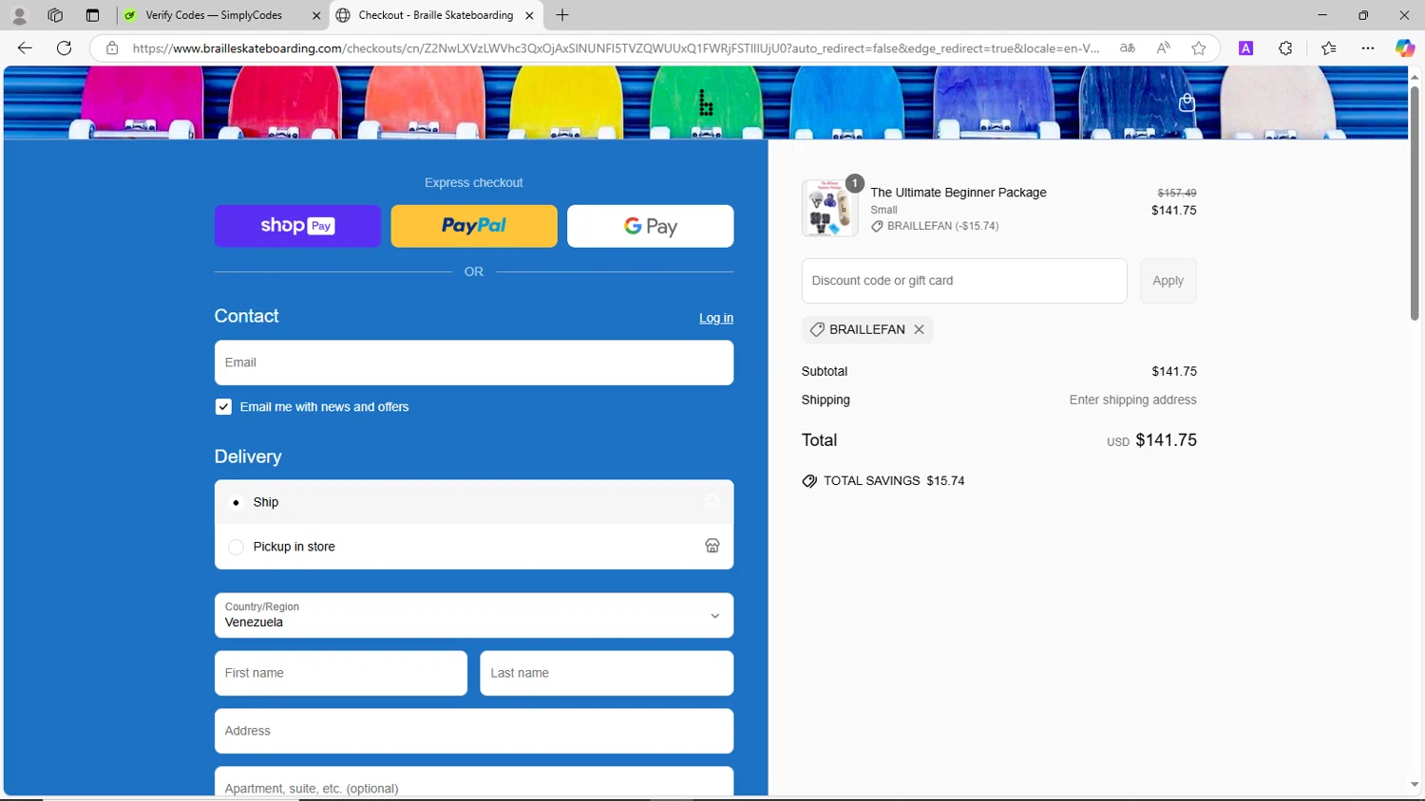Focus the First name field
The width and height of the screenshot is (1425, 801).
click(341, 673)
